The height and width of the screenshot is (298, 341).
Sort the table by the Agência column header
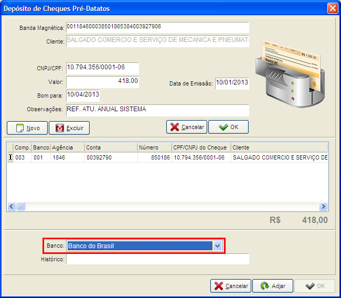tap(67, 147)
